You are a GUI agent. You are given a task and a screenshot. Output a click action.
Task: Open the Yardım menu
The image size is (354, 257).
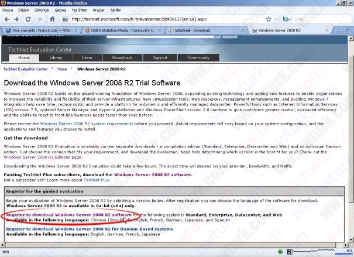tap(116, 10)
